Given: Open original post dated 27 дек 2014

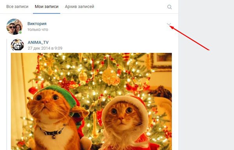Looking at the screenshot, I should point(45,48).
